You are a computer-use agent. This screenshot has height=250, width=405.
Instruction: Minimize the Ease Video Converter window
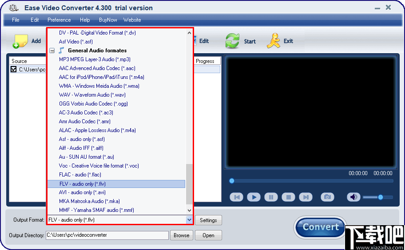[377, 8]
